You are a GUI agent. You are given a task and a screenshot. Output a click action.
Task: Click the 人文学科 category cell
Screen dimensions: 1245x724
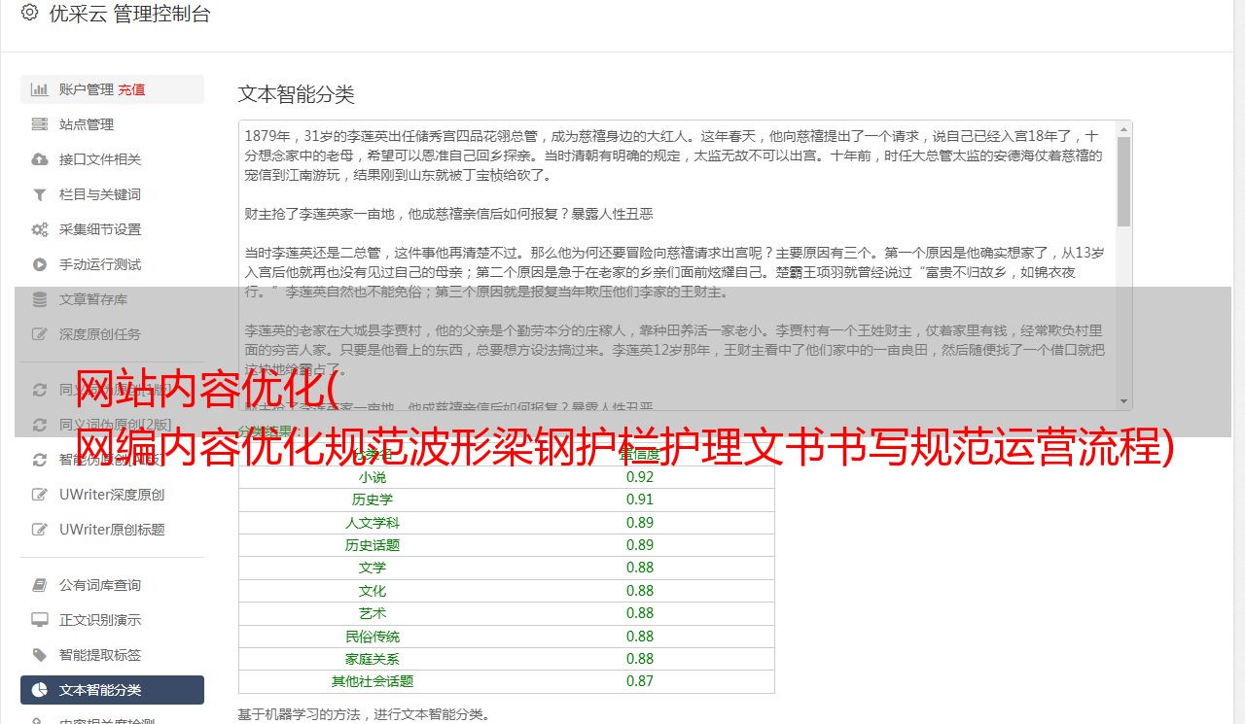373,523
